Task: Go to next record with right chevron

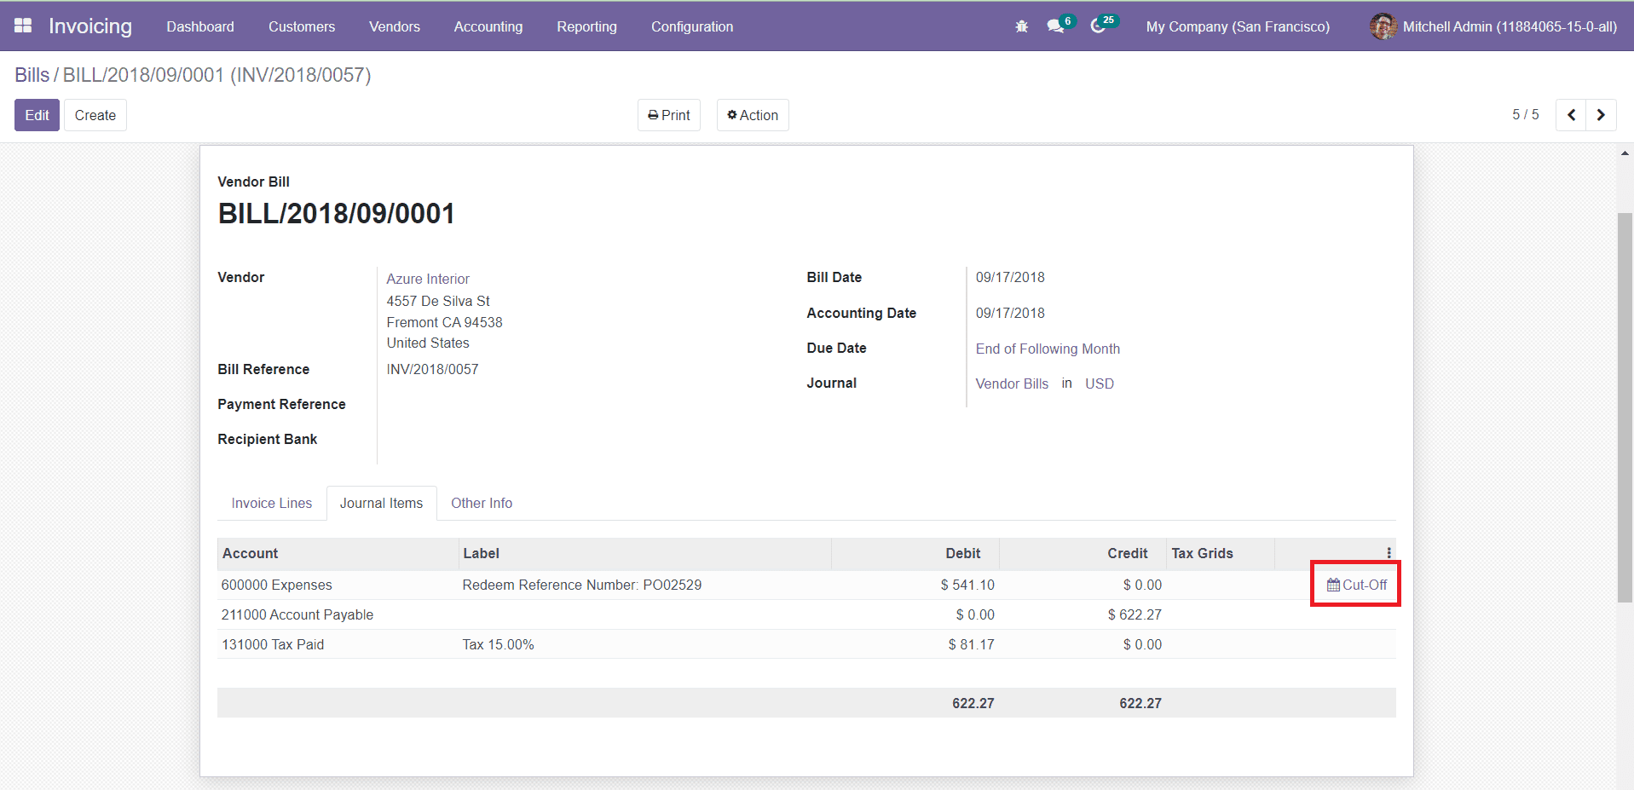Action: coord(1601,114)
